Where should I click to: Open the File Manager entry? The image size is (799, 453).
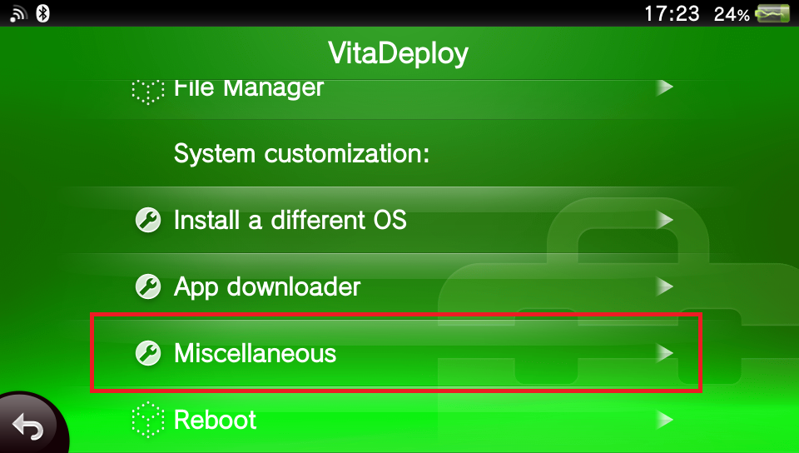248,87
